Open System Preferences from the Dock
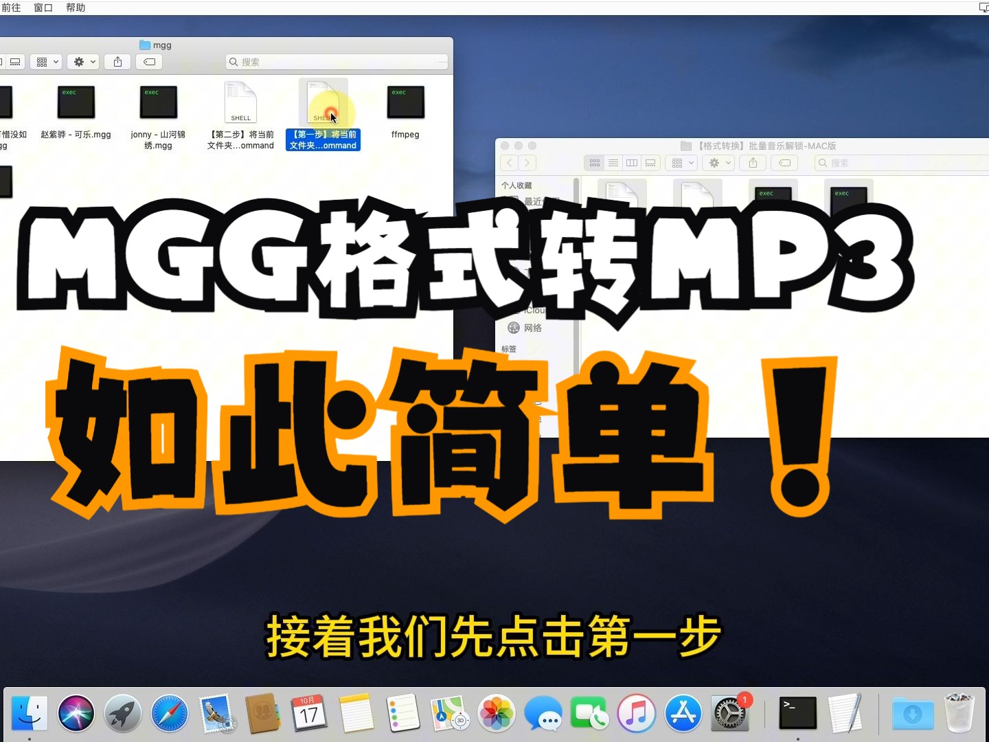 (729, 713)
